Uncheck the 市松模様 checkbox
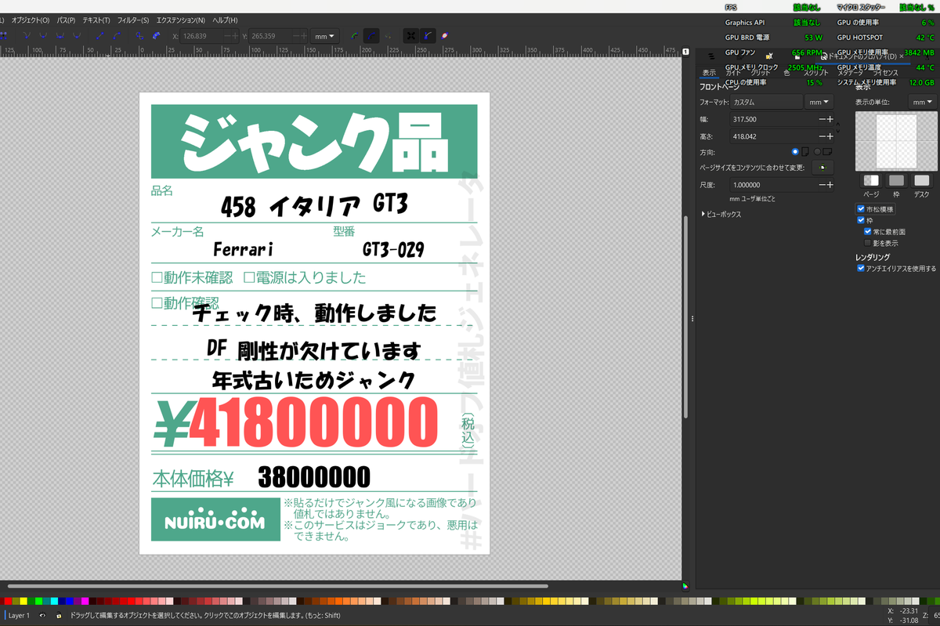The image size is (940, 626). click(861, 209)
